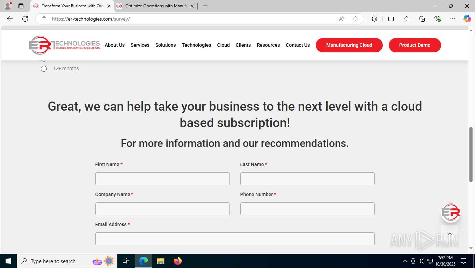Viewport: 475px width, 268px height.
Task: Open the Resources menu
Action: (x=268, y=45)
